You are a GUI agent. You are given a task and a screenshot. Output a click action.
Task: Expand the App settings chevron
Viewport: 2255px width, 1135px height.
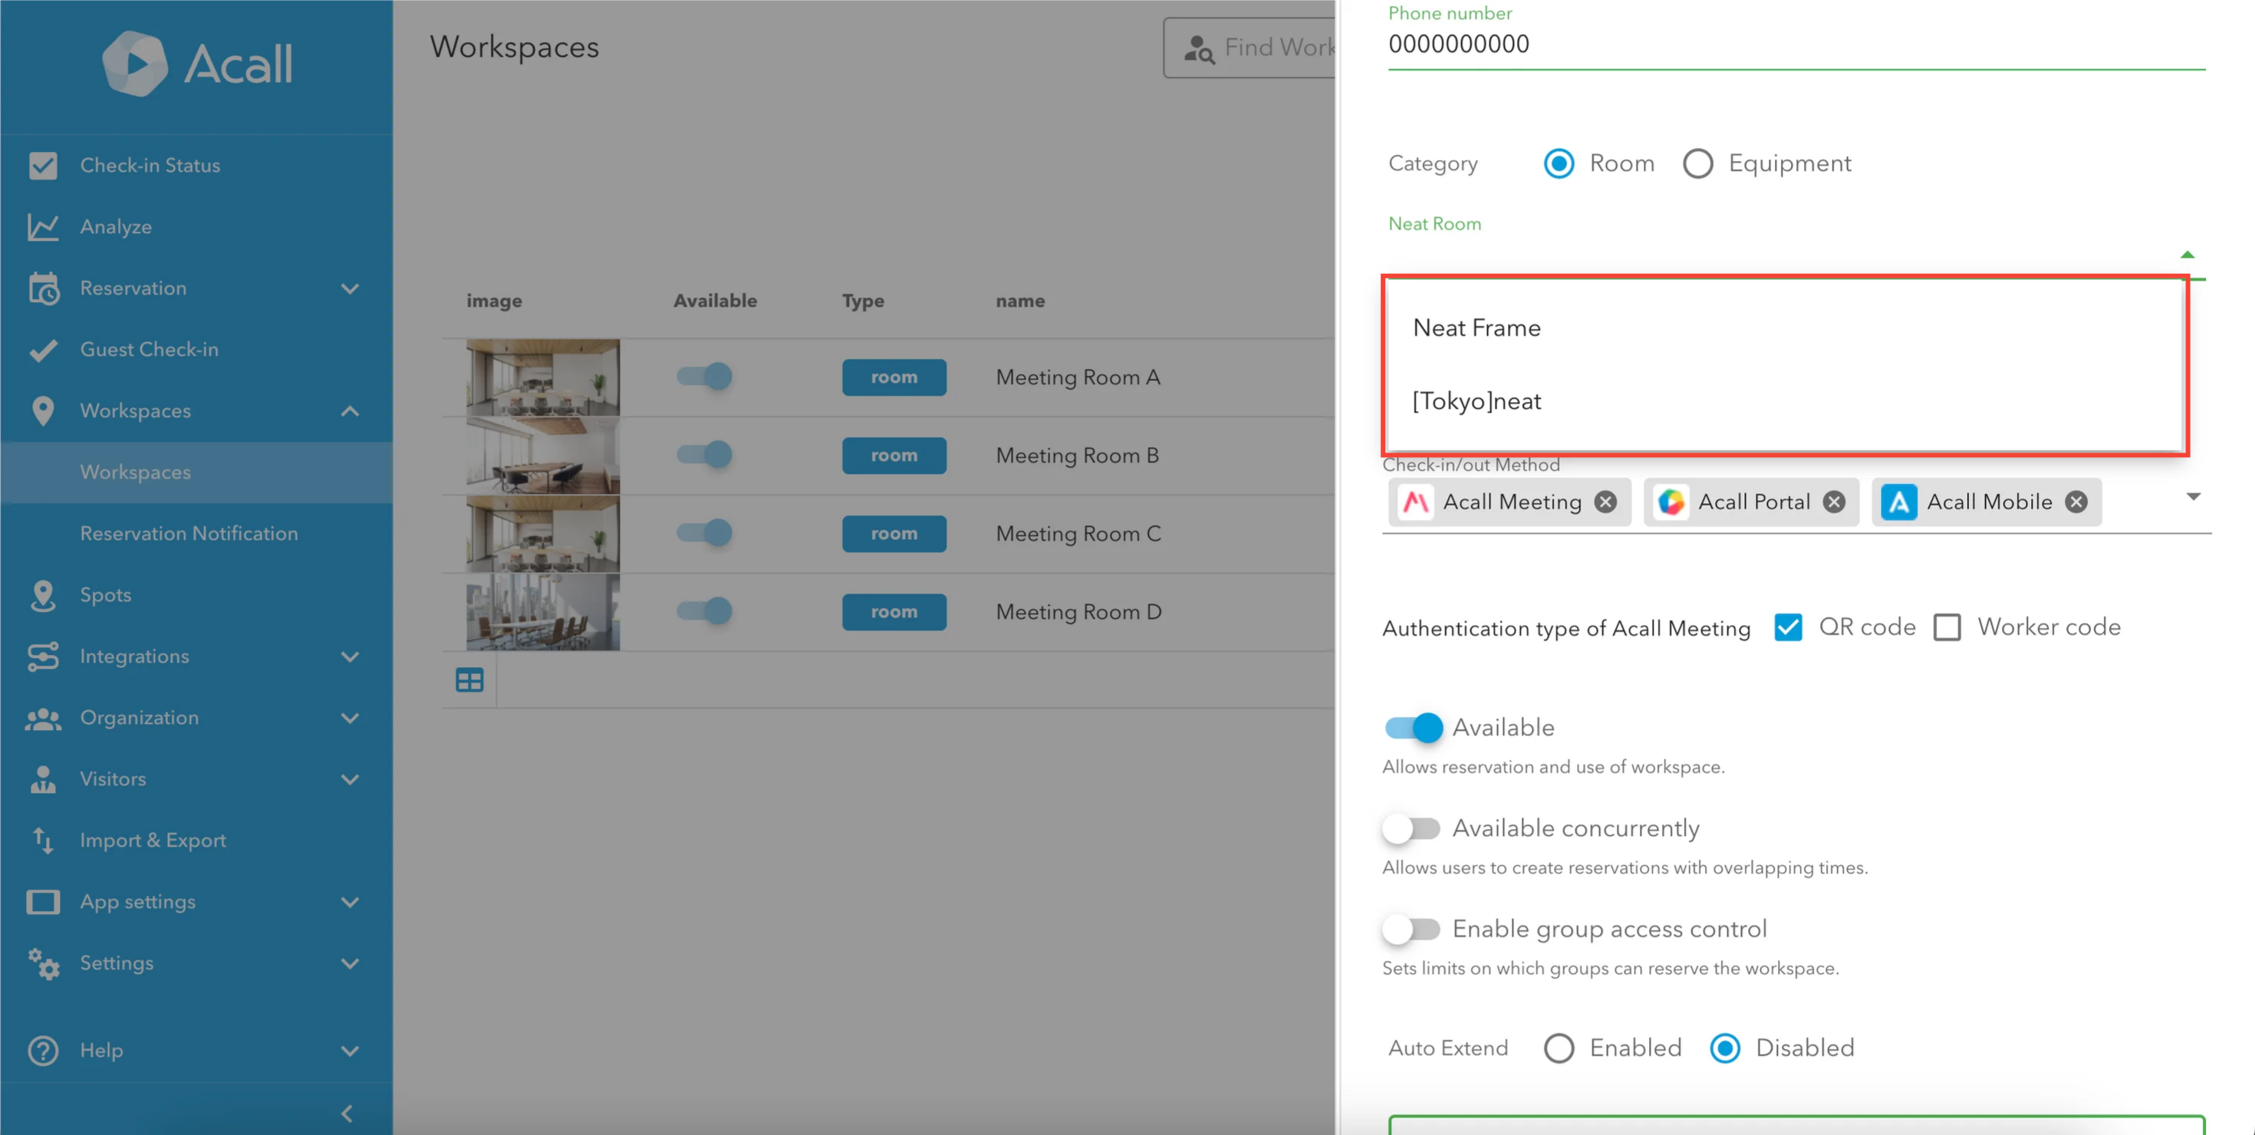pyautogui.click(x=351, y=902)
